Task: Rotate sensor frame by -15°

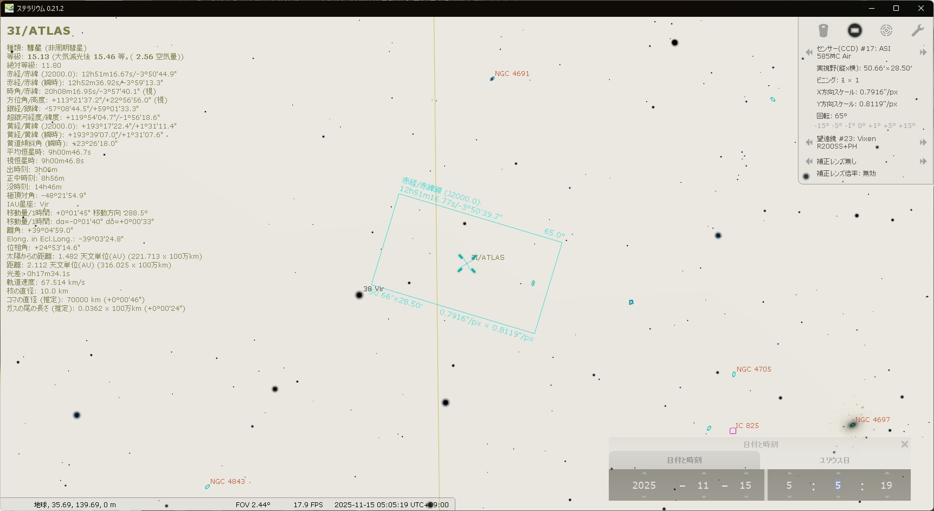Action: 821,126
